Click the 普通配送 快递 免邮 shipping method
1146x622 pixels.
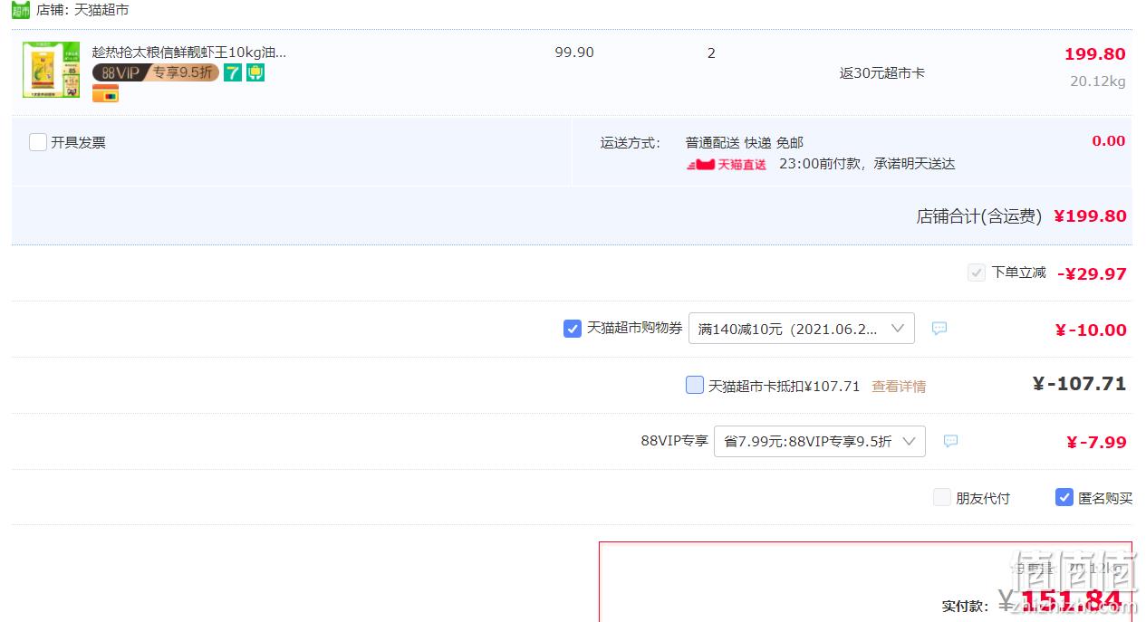pos(745,143)
